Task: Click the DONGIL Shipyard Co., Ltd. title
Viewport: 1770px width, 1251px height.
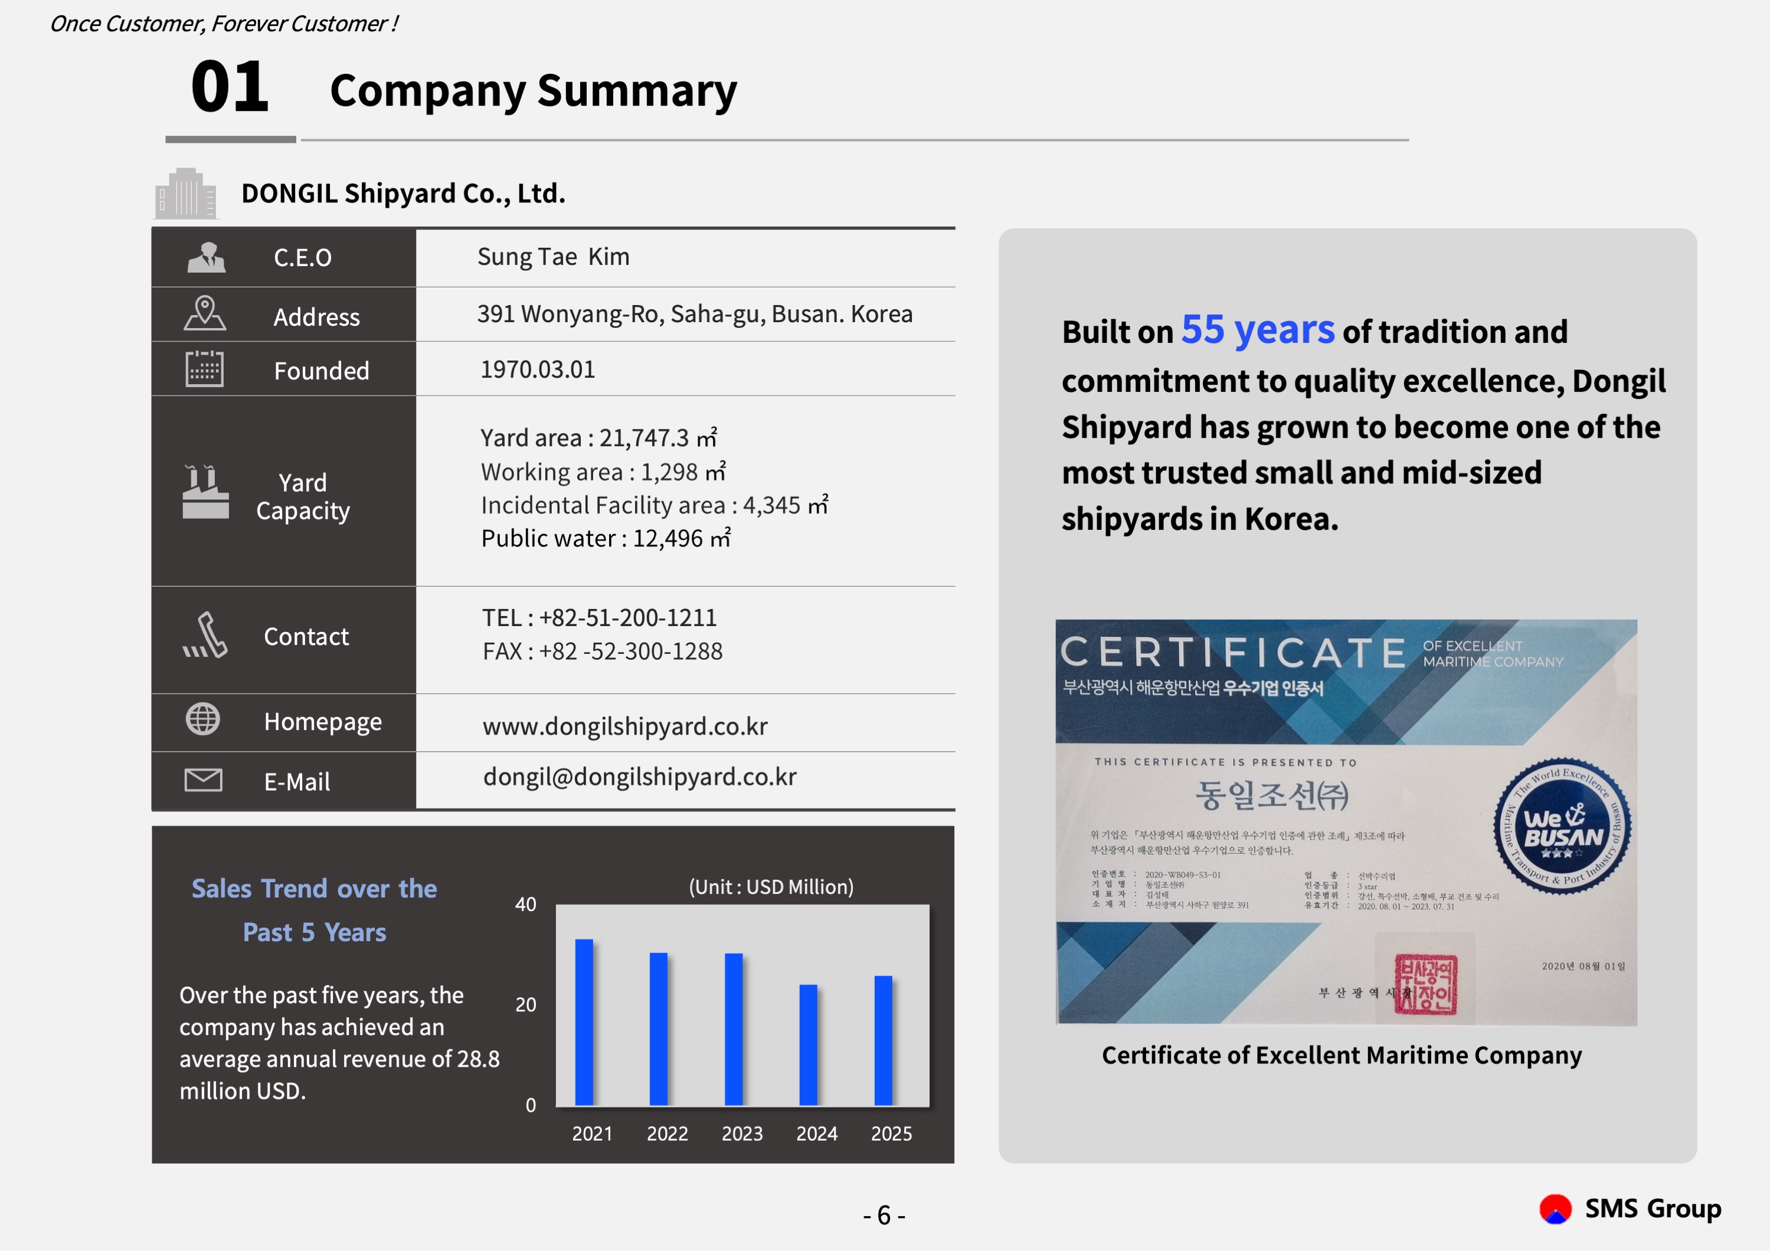Action: tap(403, 194)
